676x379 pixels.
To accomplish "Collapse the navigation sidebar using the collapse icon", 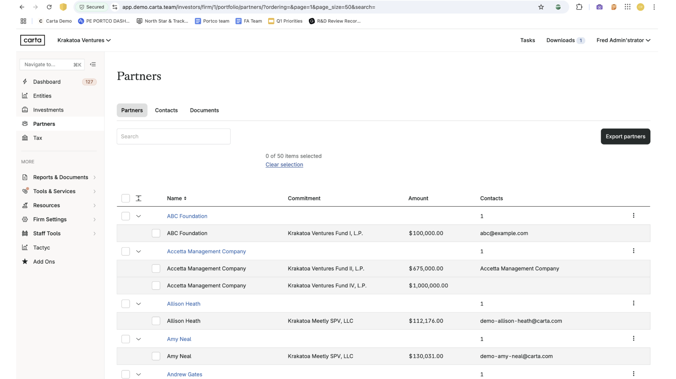I will pyautogui.click(x=93, y=64).
